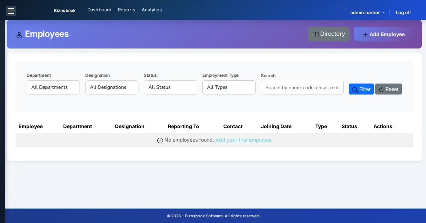Click the Type column header
426x223 pixels.
[321, 126]
